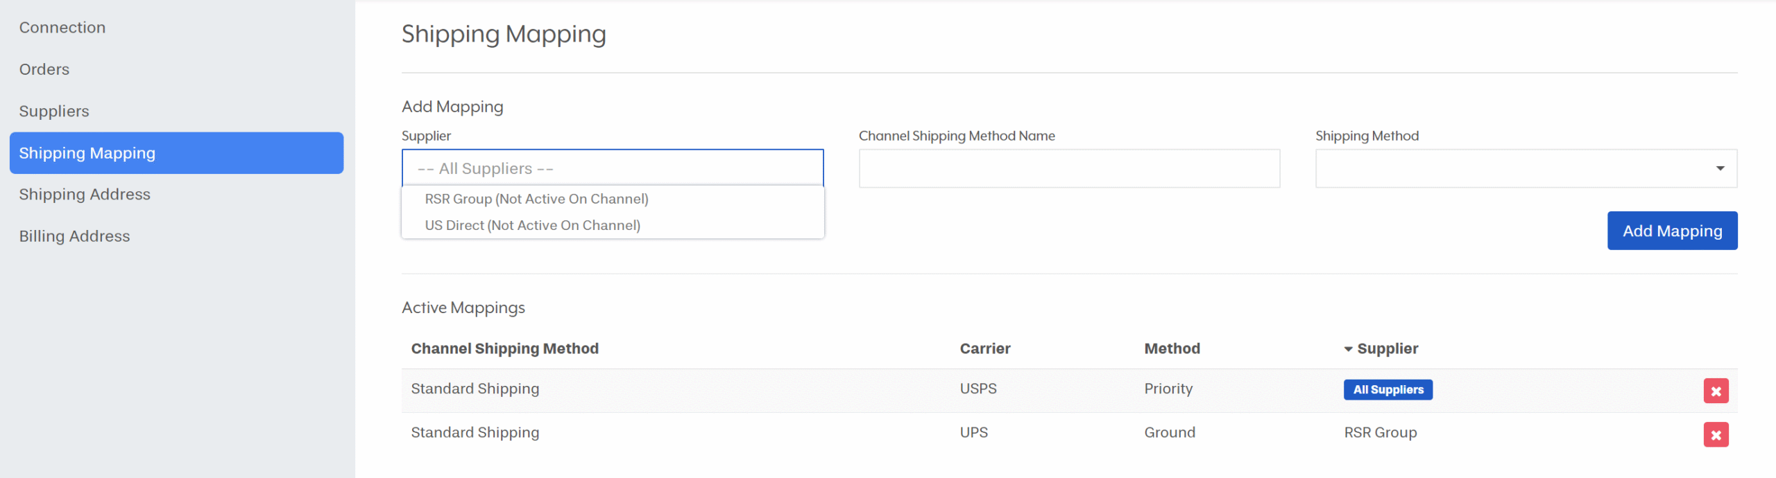The width and height of the screenshot is (1776, 478).
Task: Focus the Channel Shipping Method Name field
Action: (1069, 168)
